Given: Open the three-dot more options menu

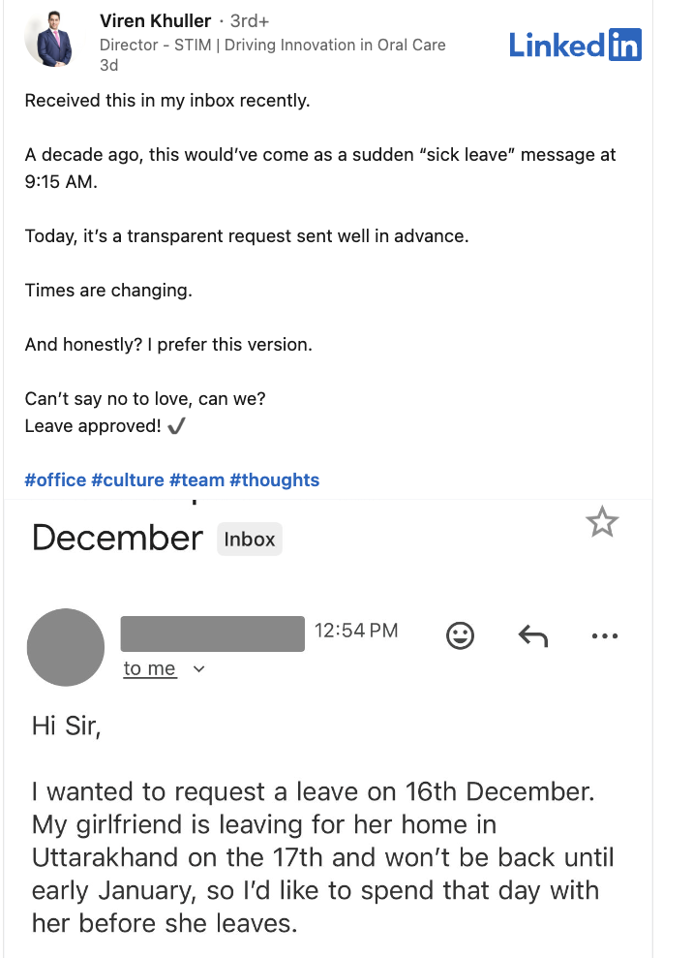Looking at the screenshot, I should (x=604, y=636).
